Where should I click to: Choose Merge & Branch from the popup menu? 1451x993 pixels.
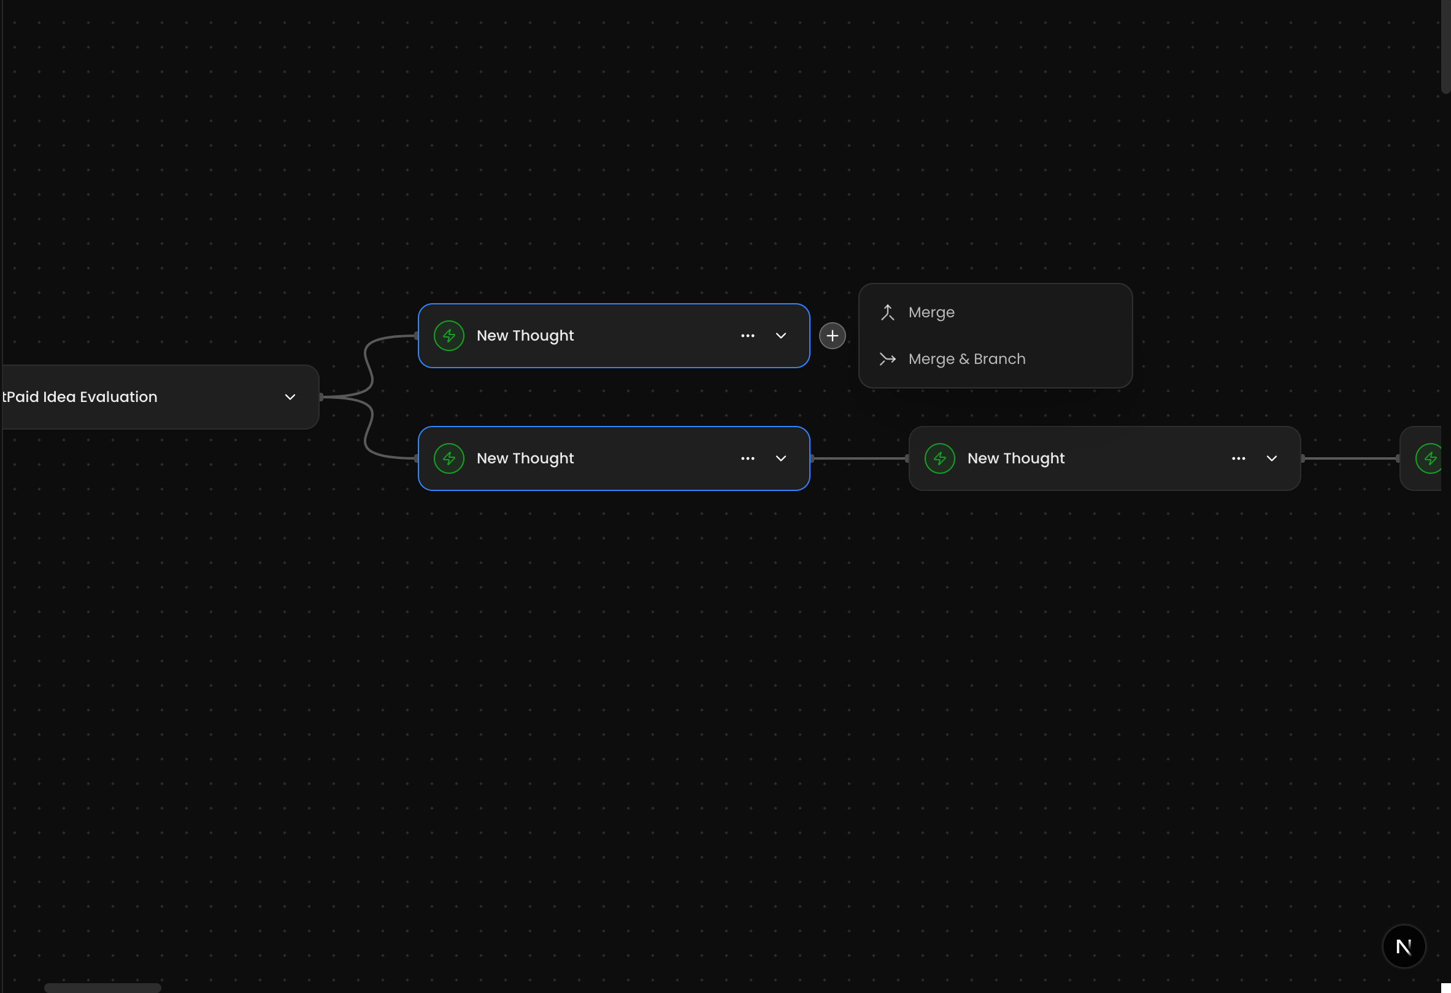[995, 359]
